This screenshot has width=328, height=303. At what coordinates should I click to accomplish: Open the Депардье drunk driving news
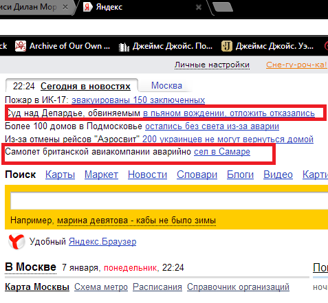pos(229,113)
